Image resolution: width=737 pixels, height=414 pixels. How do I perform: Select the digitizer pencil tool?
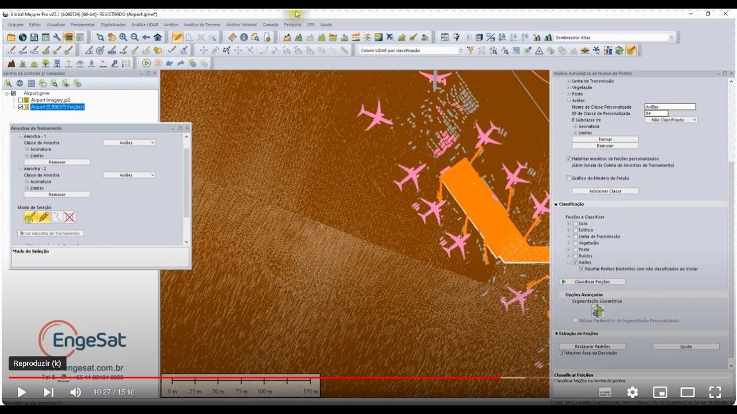point(178,37)
